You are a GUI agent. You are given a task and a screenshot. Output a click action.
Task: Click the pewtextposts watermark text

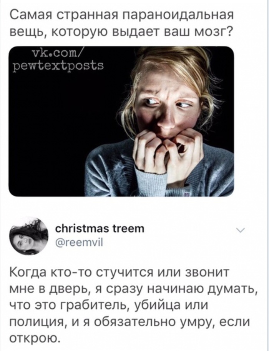coord(58,65)
